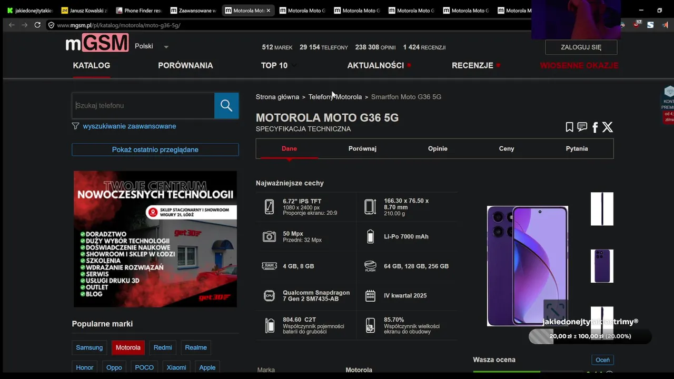Image resolution: width=674 pixels, height=379 pixels.
Task: Select the highlighted Motorola brand button
Action: click(x=128, y=347)
